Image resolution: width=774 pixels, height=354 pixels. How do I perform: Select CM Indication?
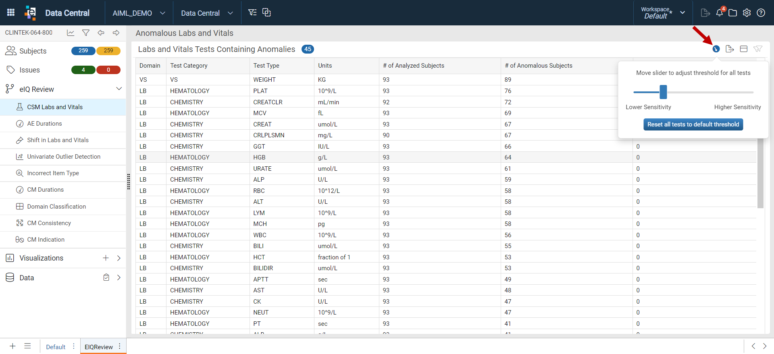tap(63, 240)
